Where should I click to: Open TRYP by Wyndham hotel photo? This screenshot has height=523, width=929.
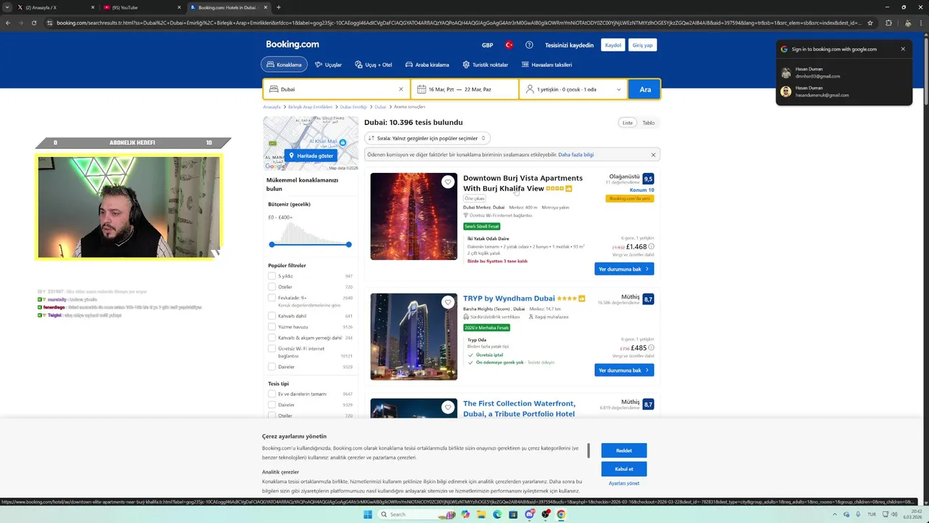[x=414, y=336]
